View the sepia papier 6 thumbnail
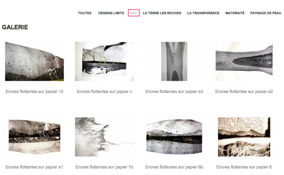This screenshot has height=175, width=284. click(x=244, y=137)
